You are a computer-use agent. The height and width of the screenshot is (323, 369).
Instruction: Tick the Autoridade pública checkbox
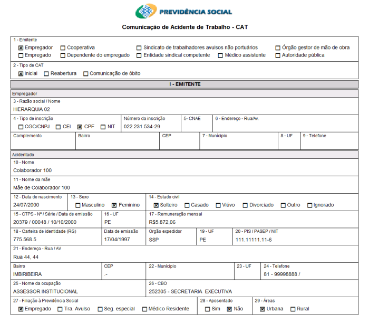(x=278, y=55)
